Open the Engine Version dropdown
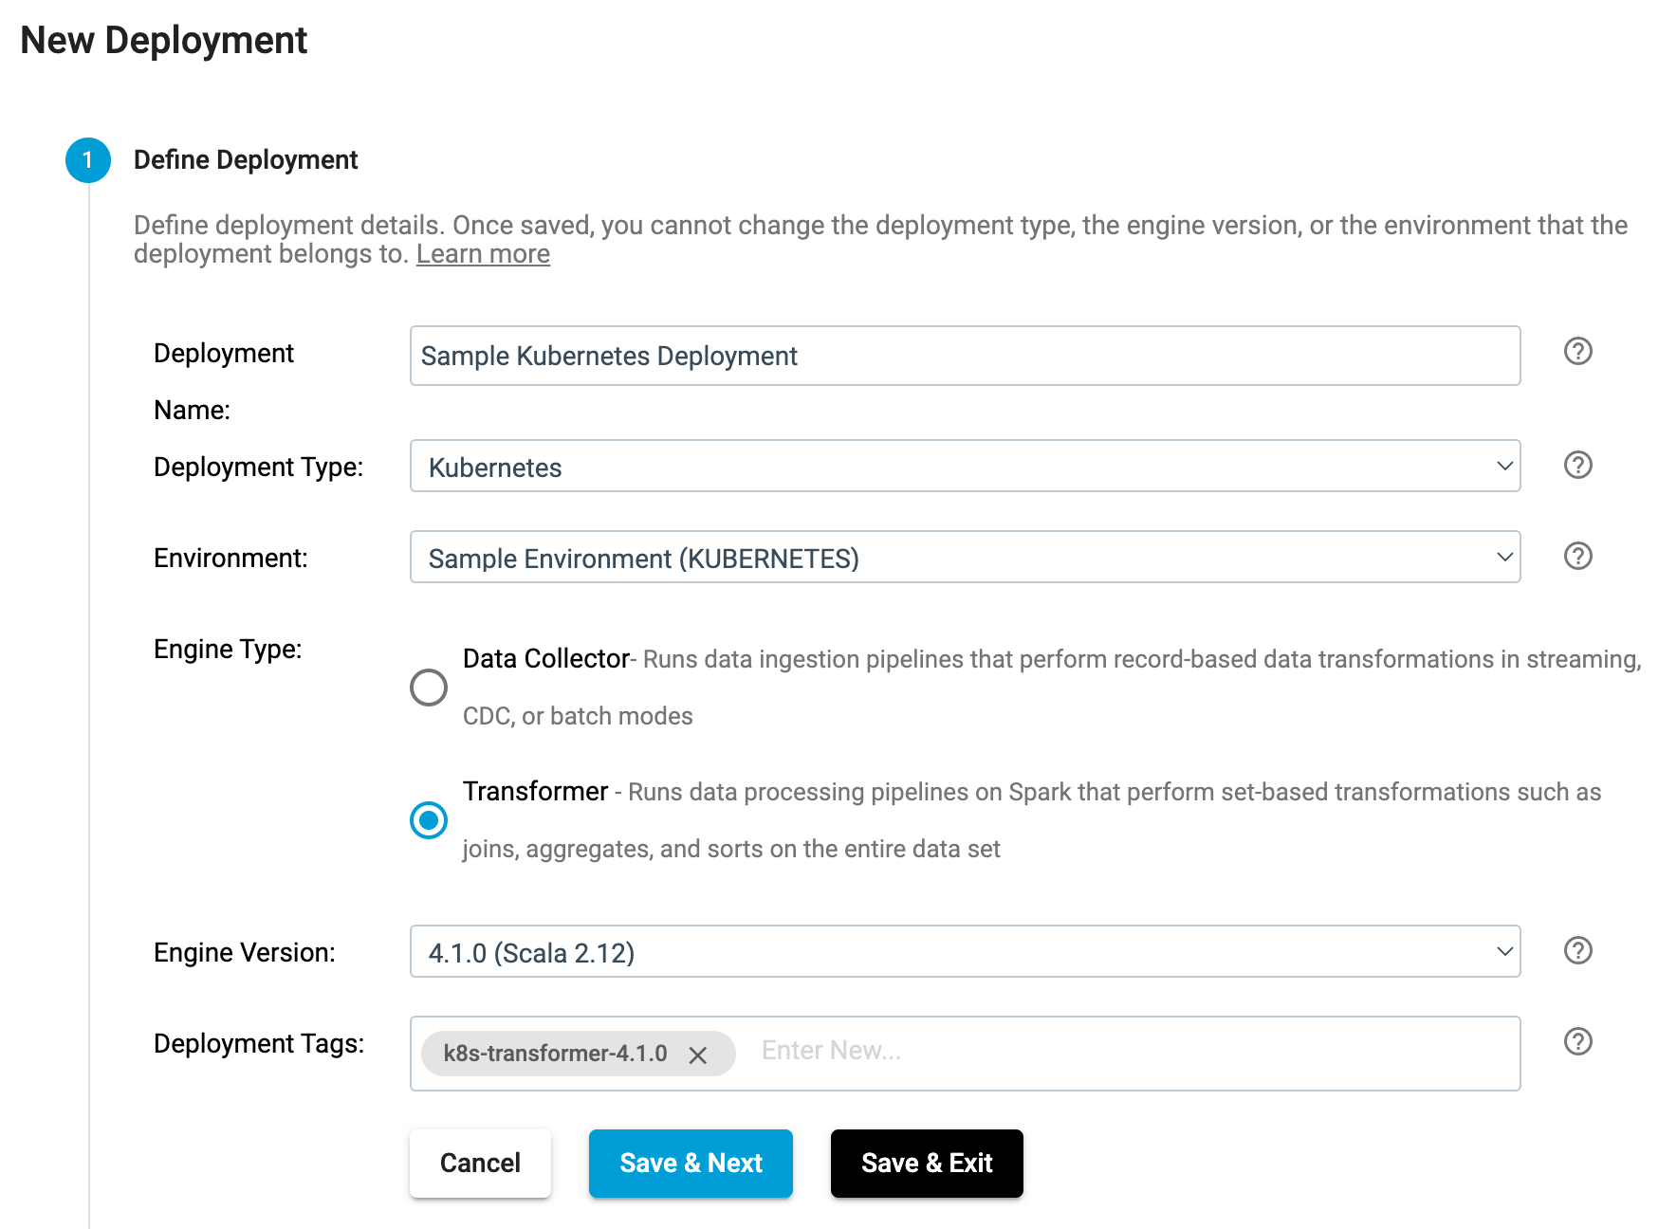This screenshot has width=1677, height=1229. [965, 951]
